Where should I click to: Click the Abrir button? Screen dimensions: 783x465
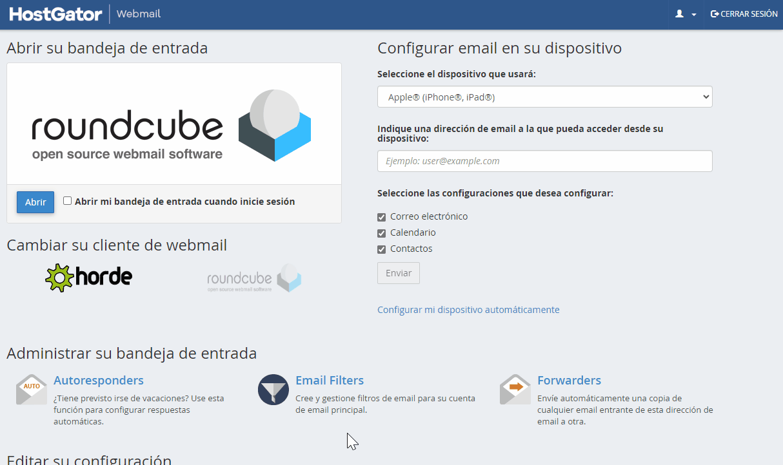pyautogui.click(x=35, y=202)
